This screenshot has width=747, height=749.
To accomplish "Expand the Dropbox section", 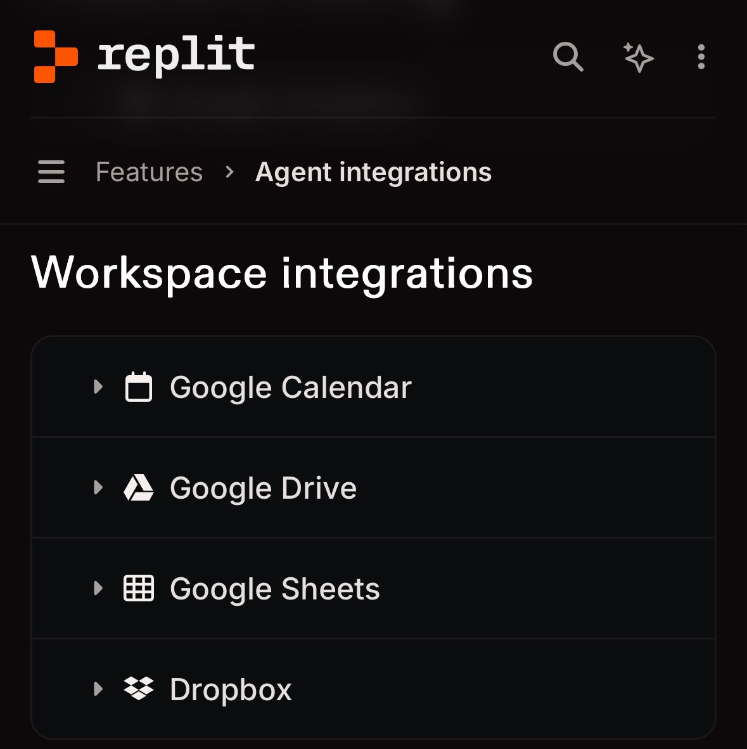I will point(98,689).
